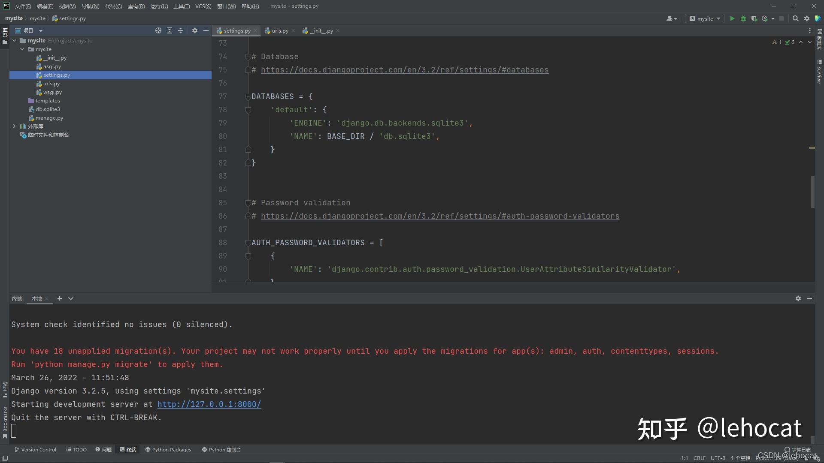The image size is (824, 463).
Task: Click the locate-file target icon in the project panel
Action: tap(158, 30)
